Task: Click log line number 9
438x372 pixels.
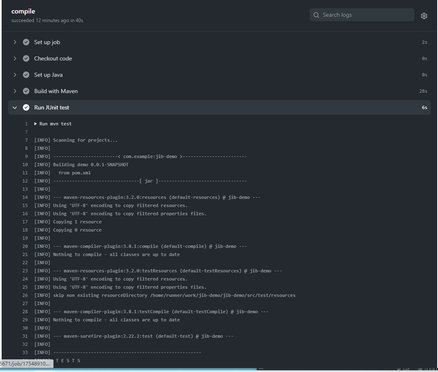Action: click(26, 156)
